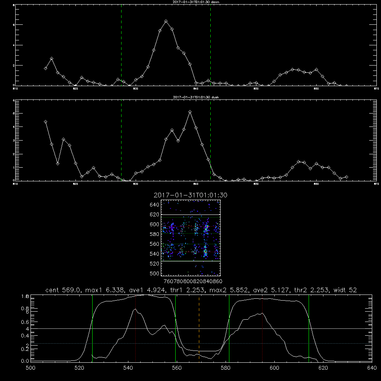Image resolution: width=381 pixels, height=381 pixels.
Task: Click the solid green line near 559 in bottom plot
Action: point(175,328)
